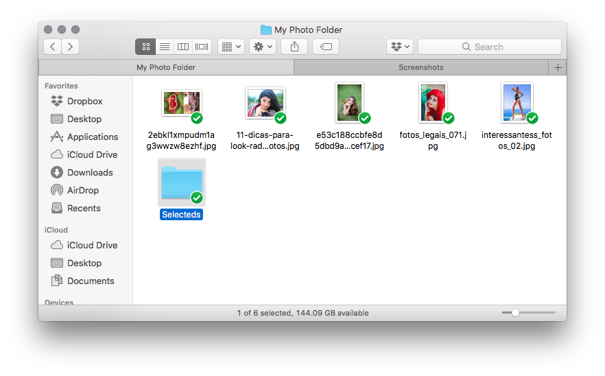Go forward with the right arrow button
605x376 pixels.
pyautogui.click(x=70, y=47)
